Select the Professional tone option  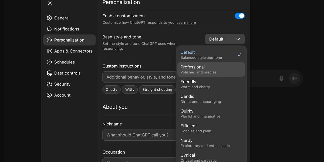tap(211, 69)
